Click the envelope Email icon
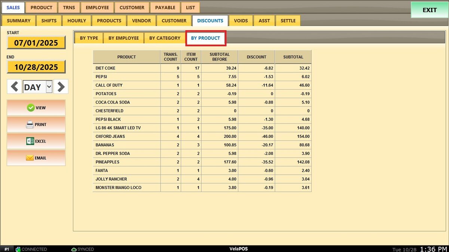449x252 pixels. [30, 158]
